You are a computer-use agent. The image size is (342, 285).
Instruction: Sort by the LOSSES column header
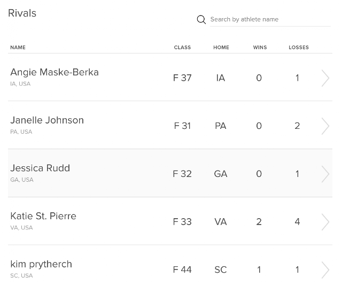click(x=299, y=48)
